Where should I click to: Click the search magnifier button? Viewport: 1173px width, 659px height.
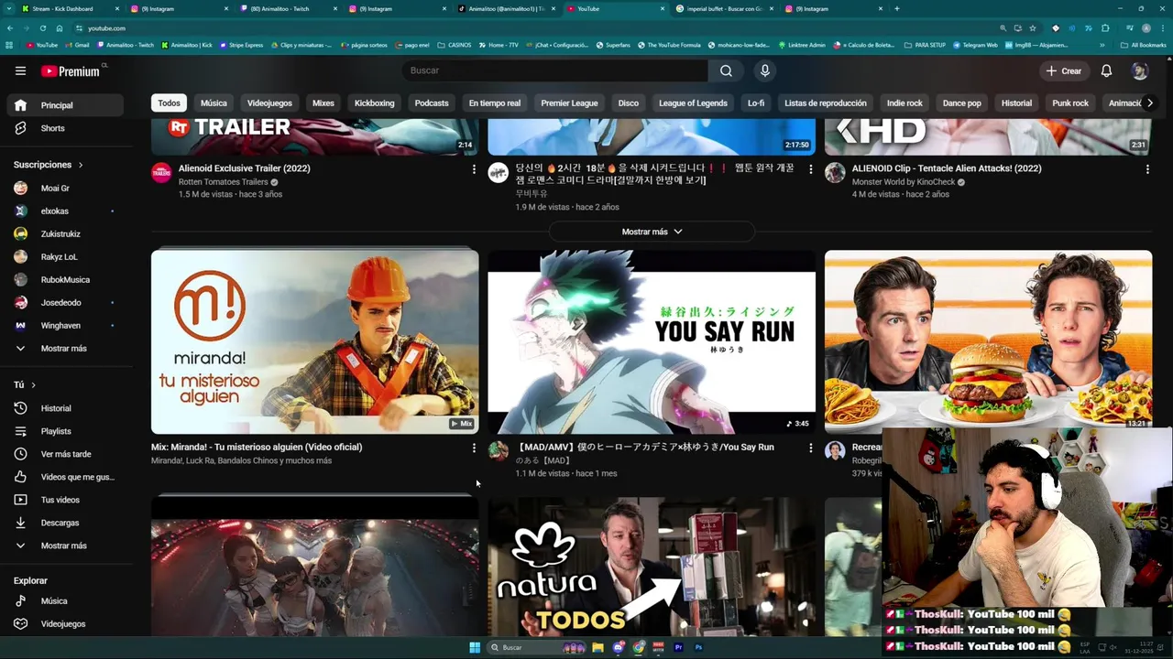(726, 70)
